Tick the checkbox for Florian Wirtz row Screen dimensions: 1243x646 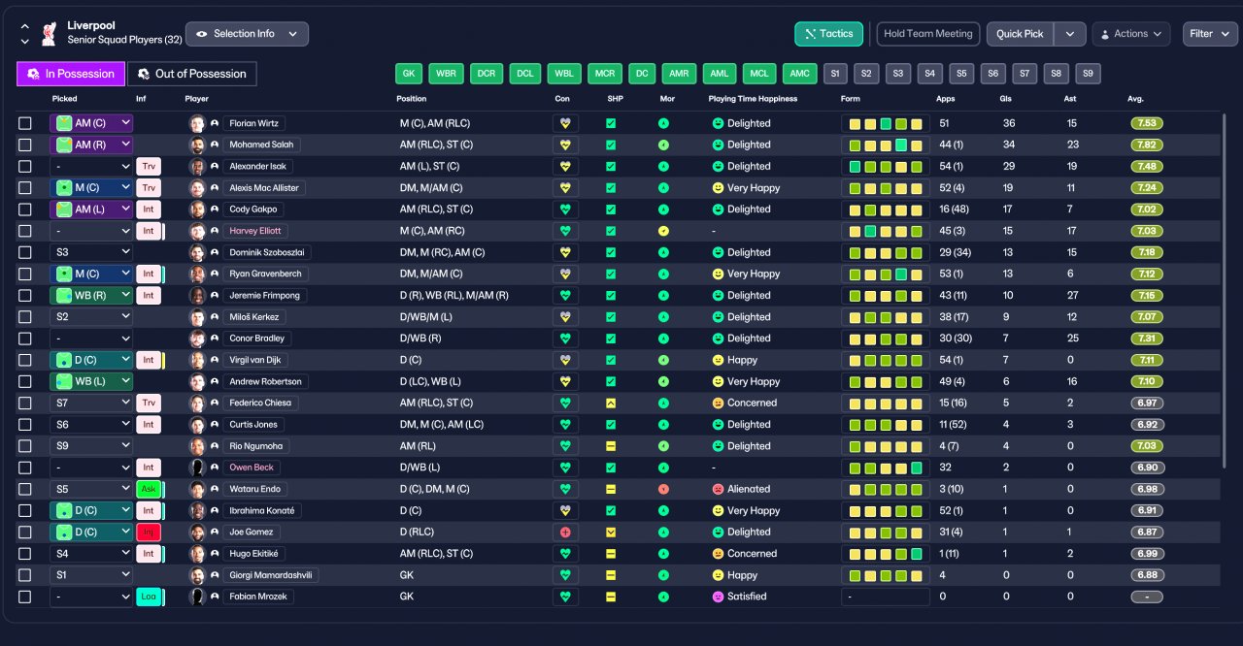25,124
